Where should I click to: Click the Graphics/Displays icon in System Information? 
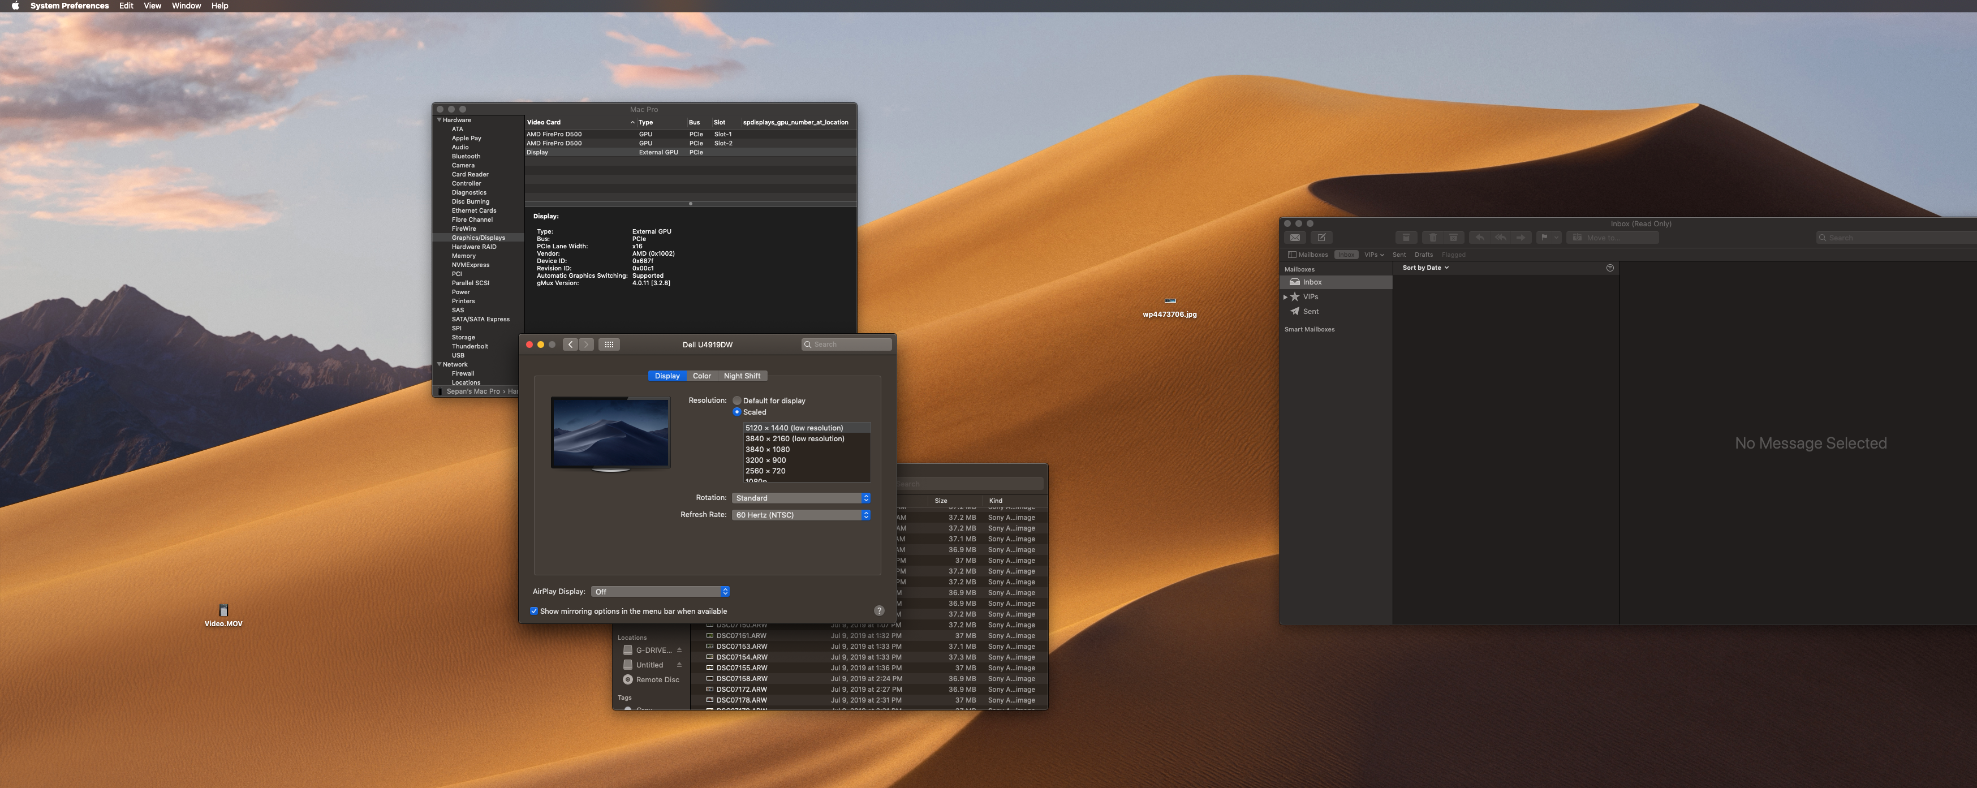pos(479,237)
